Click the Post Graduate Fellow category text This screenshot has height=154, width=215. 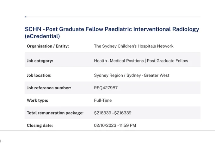tap(168, 61)
